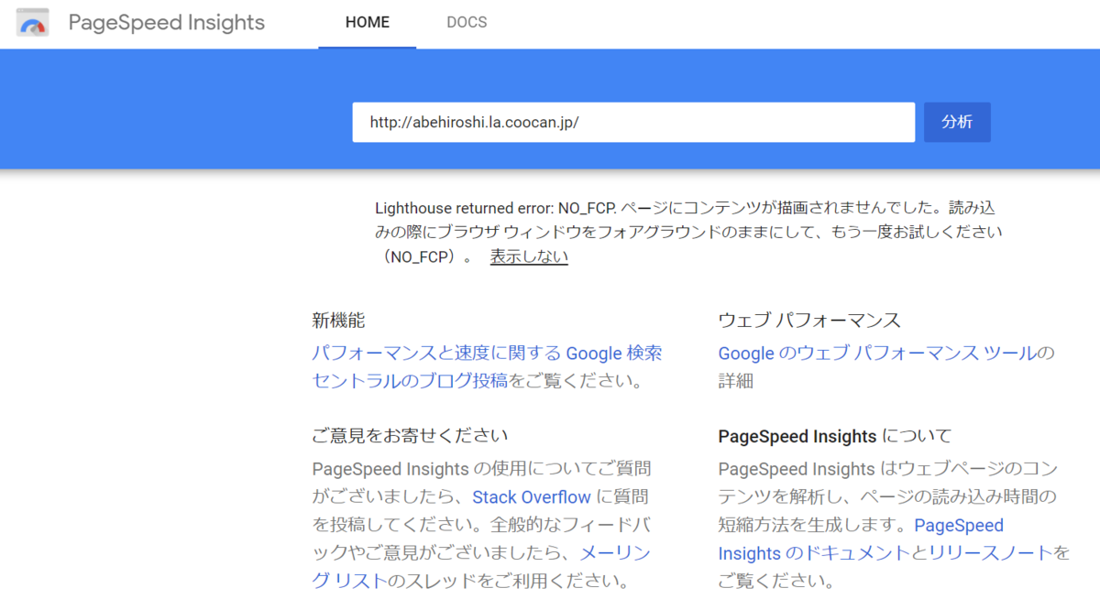Image resolution: width=1100 pixels, height=610 pixels.
Task: Open Google のウェブ パフォーマンス ツール link
Action: 878,354
